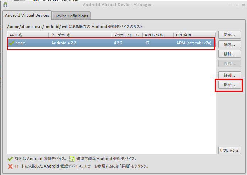Maximize the AVD Manager window
The image size is (247, 175).
click(x=237, y=5)
